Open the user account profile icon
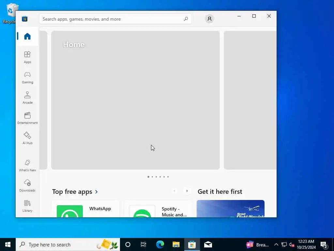This screenshot has height=251, width=334. [209, 19]
